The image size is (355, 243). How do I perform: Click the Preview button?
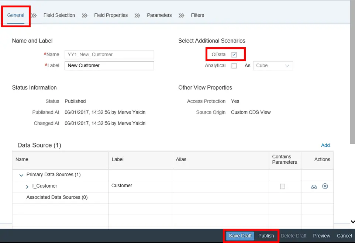[321, 236]
